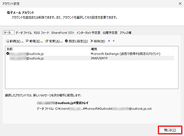Switch to the インターネット予定表 tab
This screenshot has width=184, height=136.
[88, 33]
